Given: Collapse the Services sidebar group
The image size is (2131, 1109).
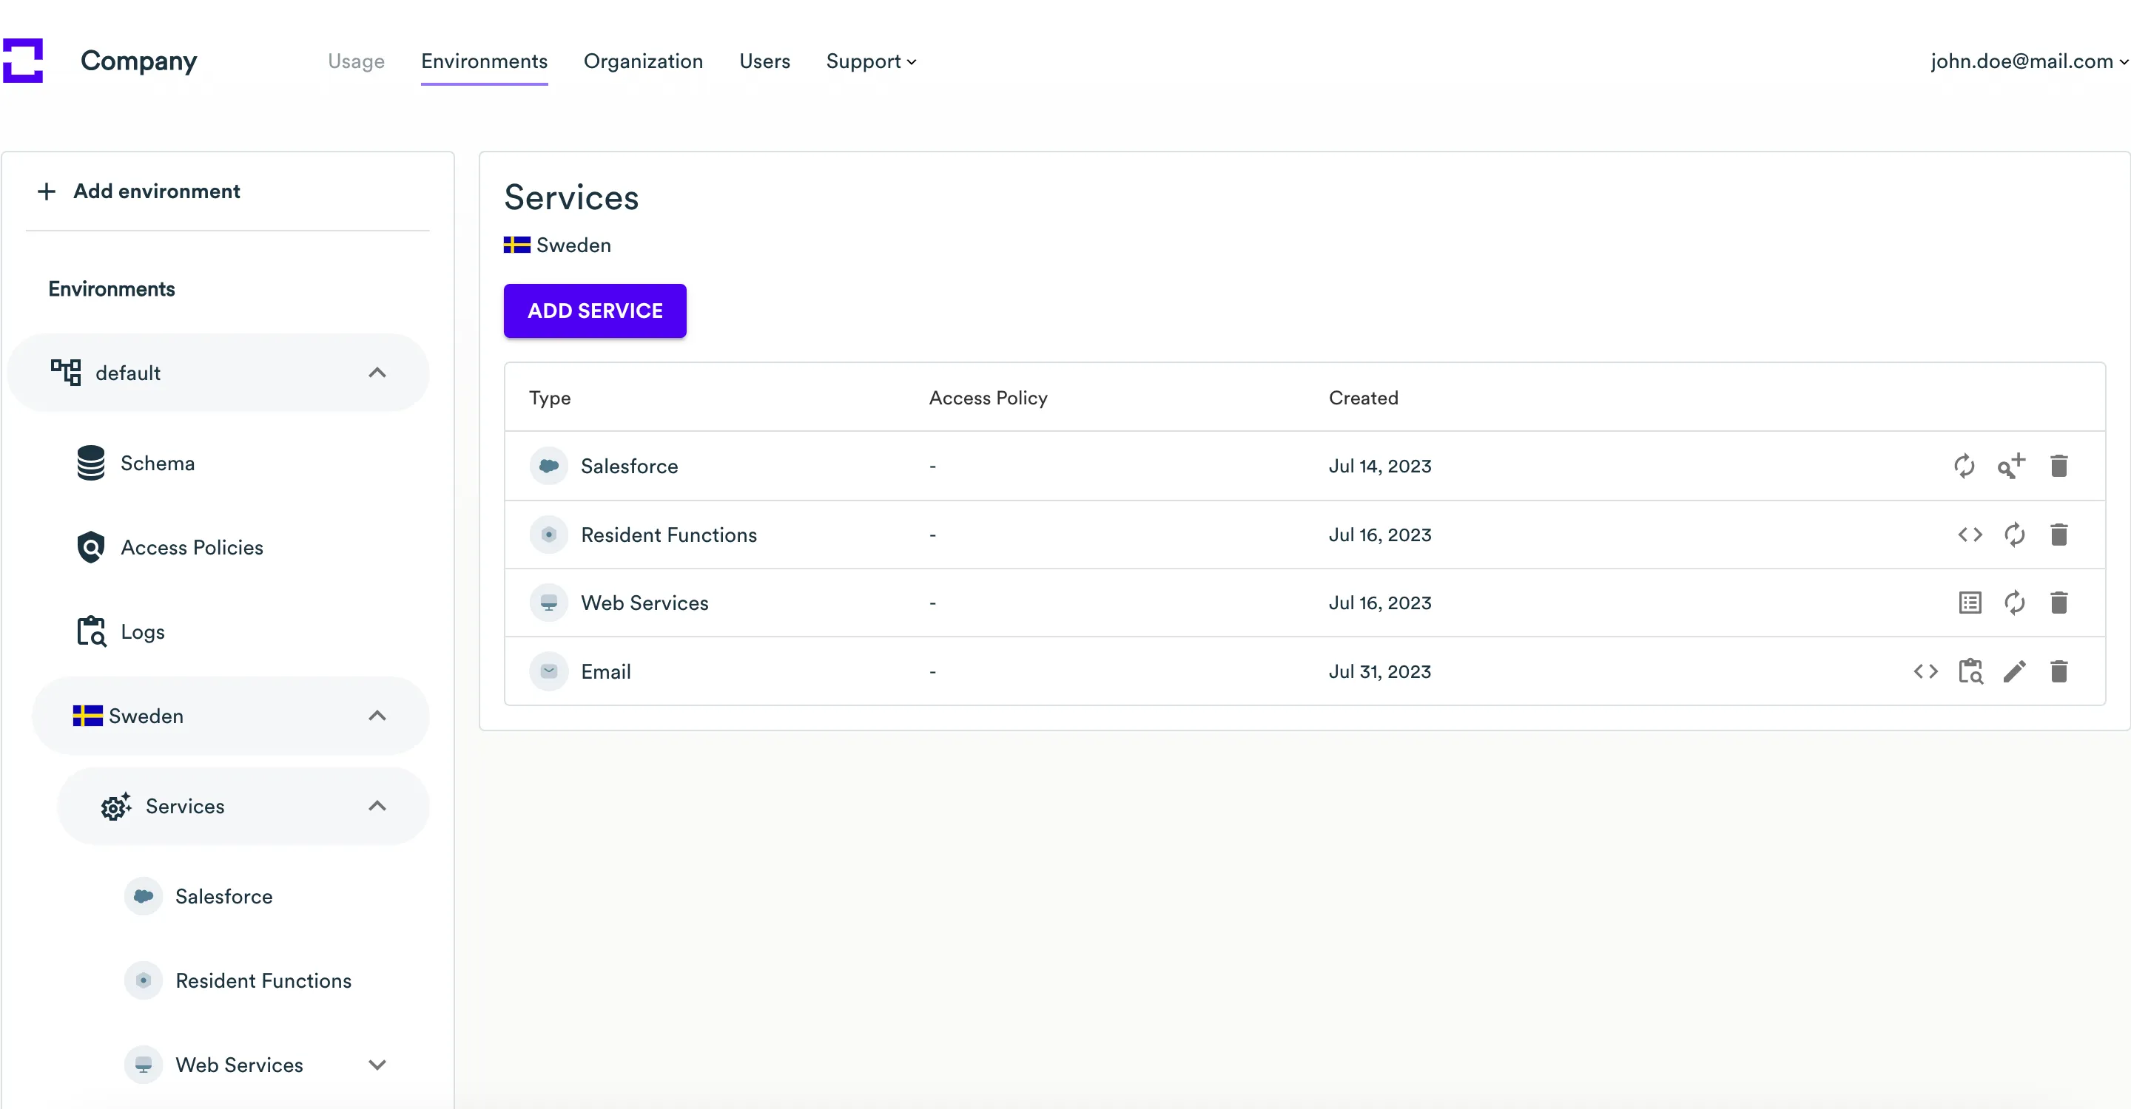Looking at the screenshot, I should (x=377, y=807).
